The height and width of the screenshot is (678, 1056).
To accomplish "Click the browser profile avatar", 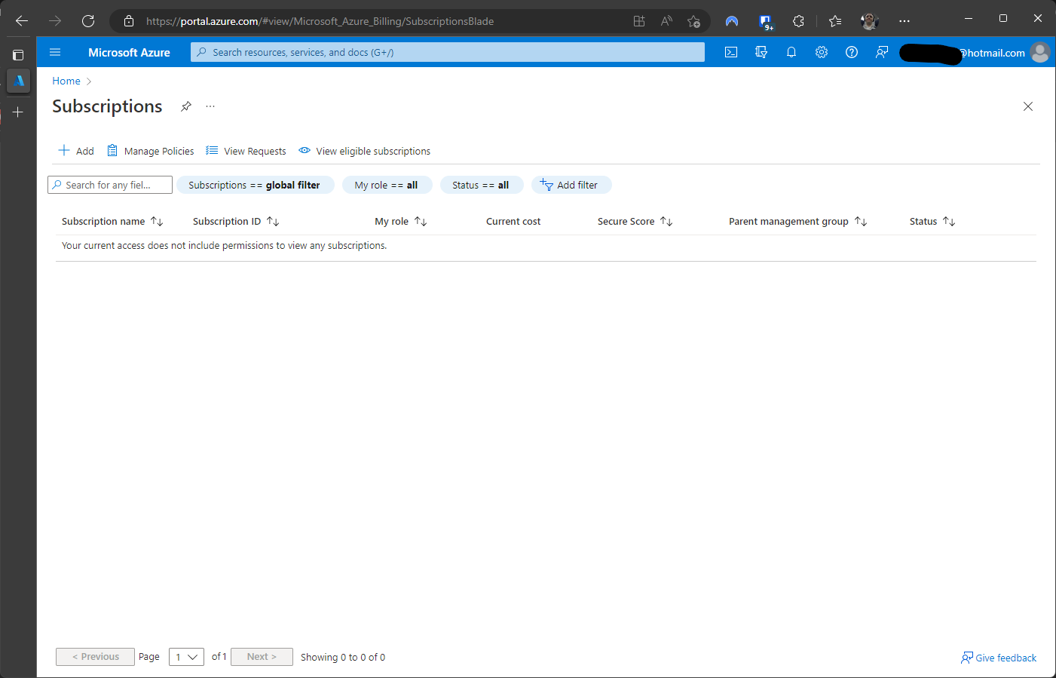I will (869, 21).
